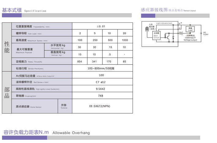
Task: Click the "滚珠螺桿外径" Ball Screw label
Action: click(32, 82)
